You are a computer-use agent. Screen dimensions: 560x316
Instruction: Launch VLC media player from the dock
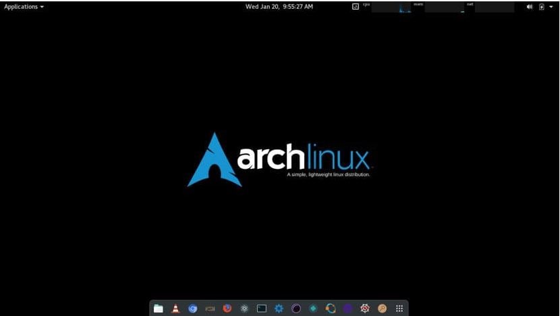point(175,308)
